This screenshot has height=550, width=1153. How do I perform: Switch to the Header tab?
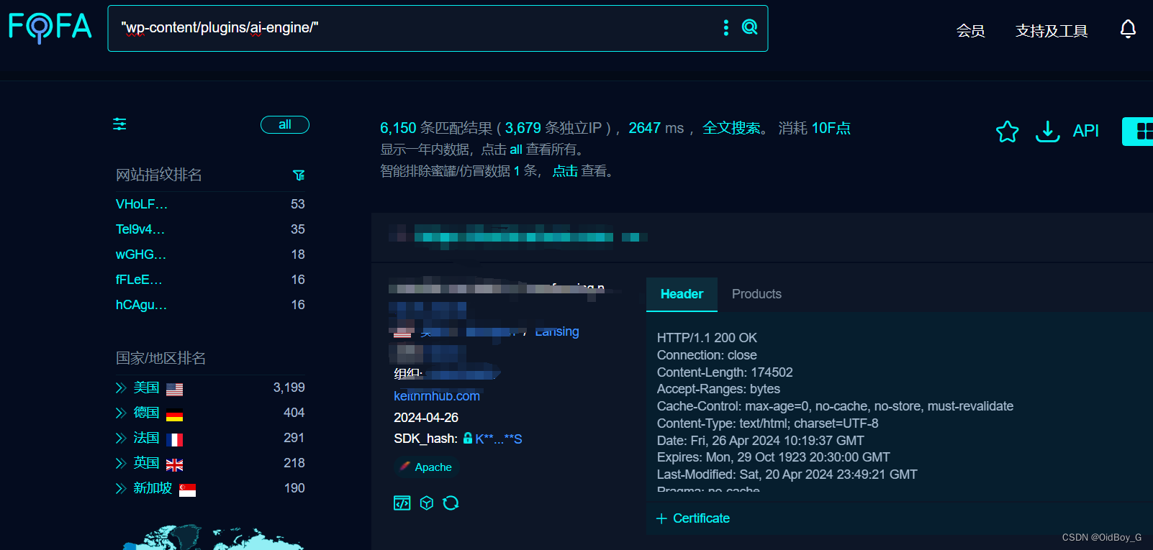pos(682,294)
